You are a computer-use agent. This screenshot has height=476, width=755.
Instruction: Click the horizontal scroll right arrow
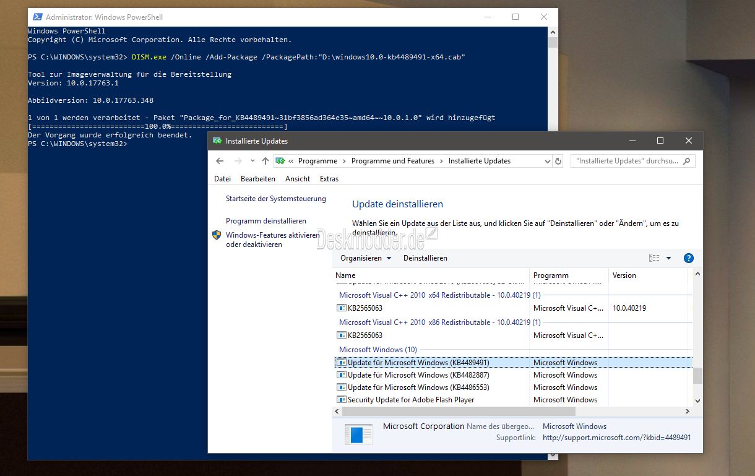[x=687, y=412]
